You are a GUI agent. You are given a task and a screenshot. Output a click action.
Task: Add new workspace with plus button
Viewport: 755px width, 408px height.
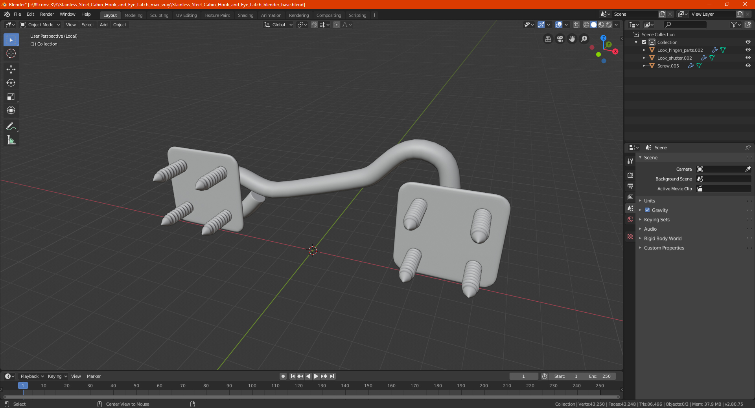tap(374, 15)
